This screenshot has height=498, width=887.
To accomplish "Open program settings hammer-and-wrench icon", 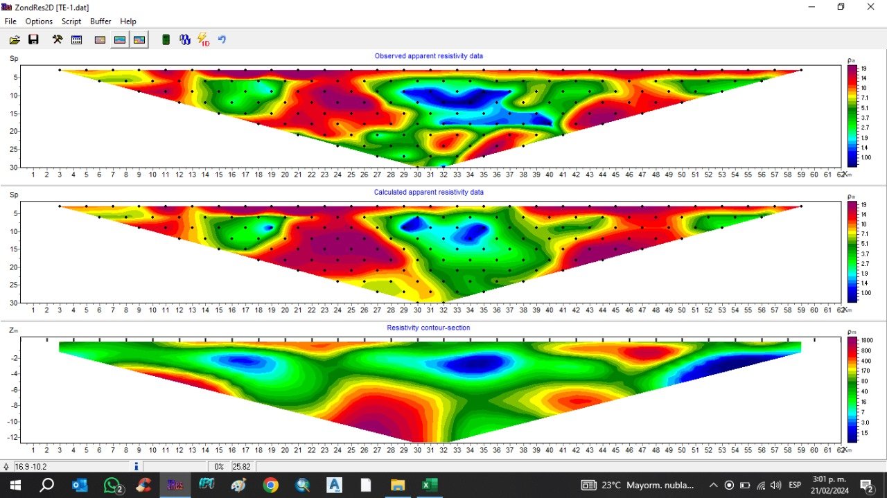I will tap(58, 40).
